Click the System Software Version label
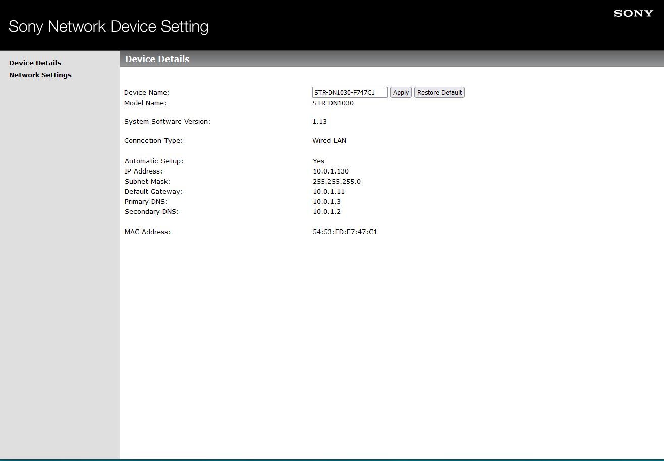The image size is (664, 461). [x=167, y=122]
